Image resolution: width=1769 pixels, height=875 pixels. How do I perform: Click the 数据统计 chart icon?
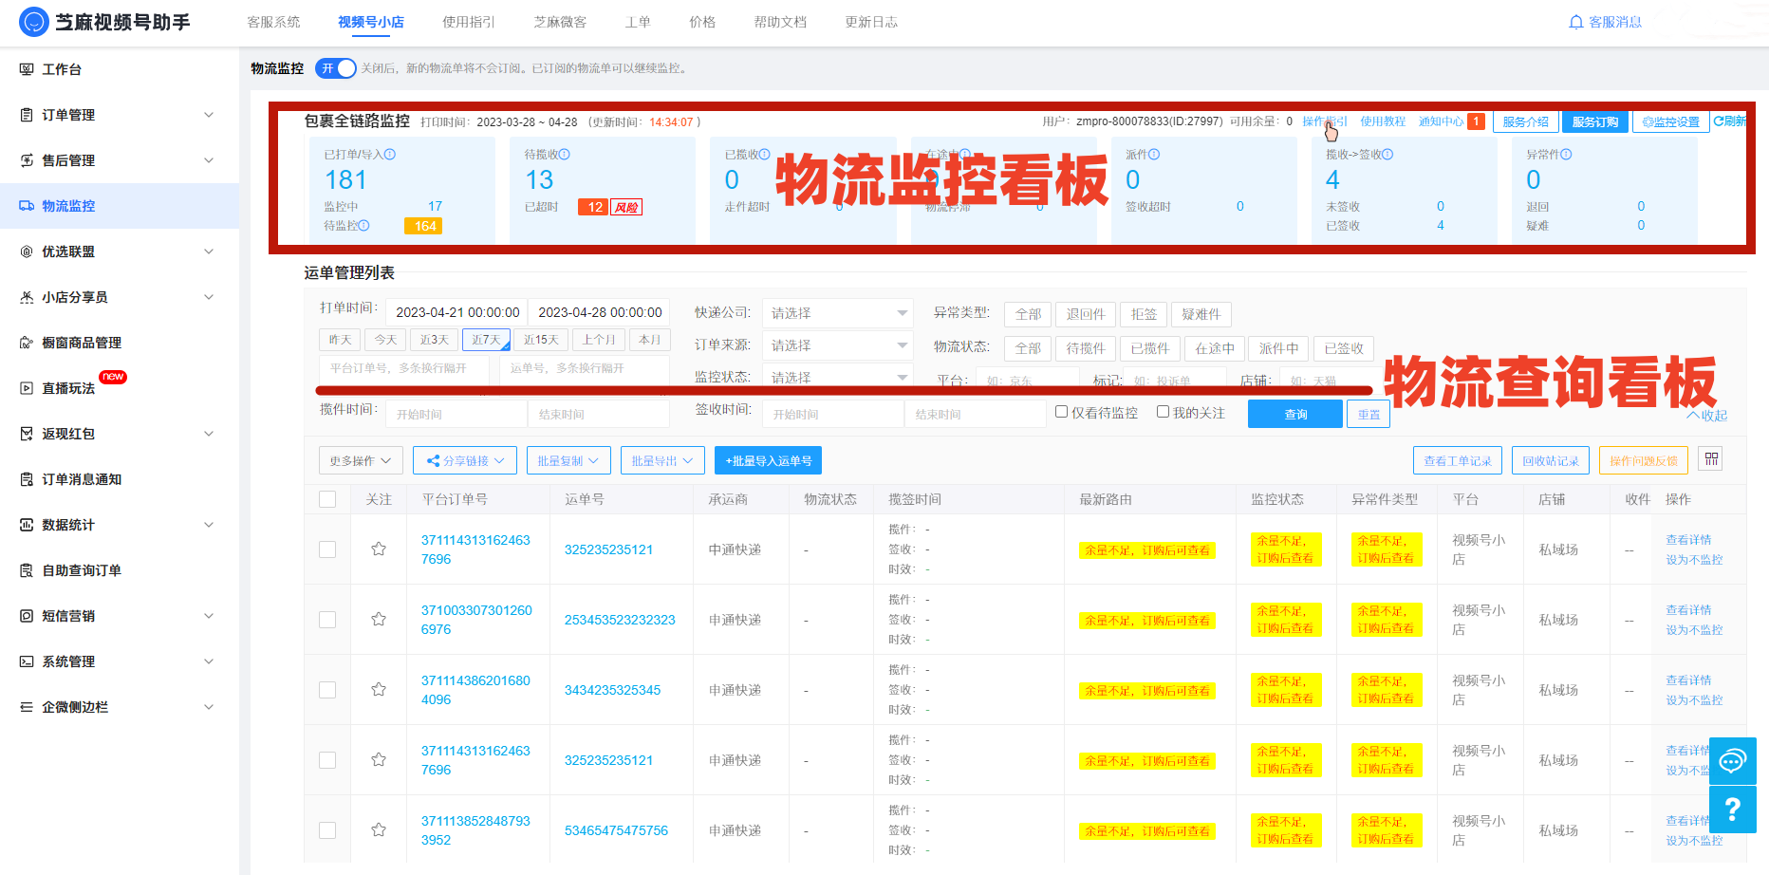(x=27, y=525)
